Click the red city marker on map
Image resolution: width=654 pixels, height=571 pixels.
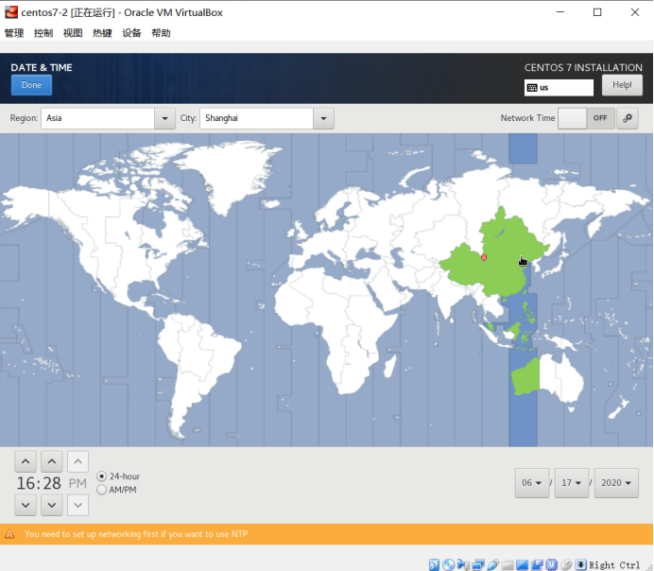(484, 257)
